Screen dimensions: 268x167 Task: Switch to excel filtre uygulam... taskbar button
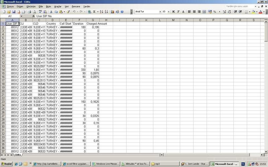click(76, 164)
